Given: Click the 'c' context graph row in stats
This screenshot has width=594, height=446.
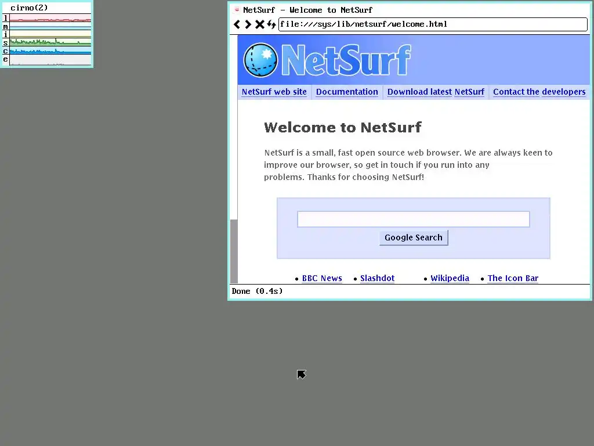Looking at the screenshot, I should tap(46, 51).
